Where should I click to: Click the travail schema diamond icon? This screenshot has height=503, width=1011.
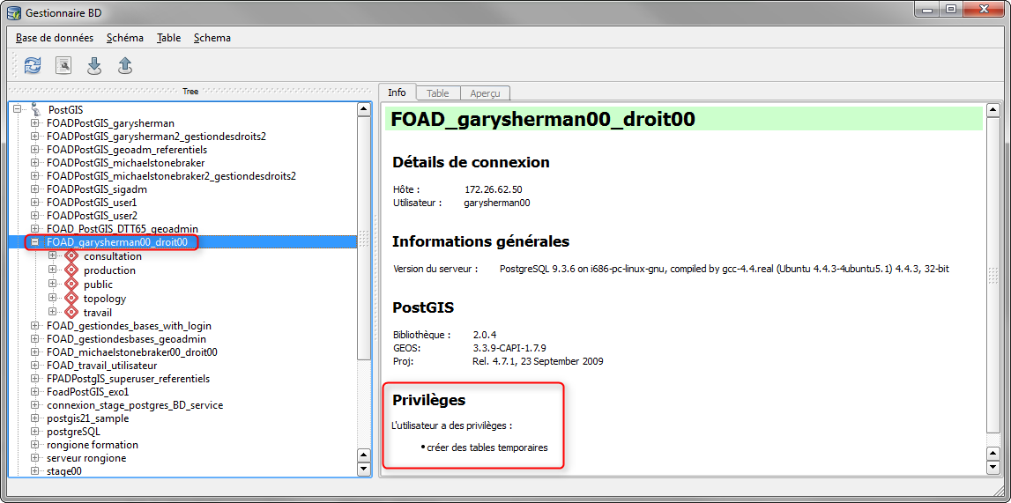tap(71, 313)
